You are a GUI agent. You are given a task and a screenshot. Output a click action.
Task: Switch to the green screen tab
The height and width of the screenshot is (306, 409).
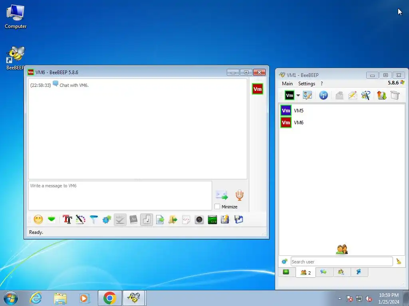point(286,272)
